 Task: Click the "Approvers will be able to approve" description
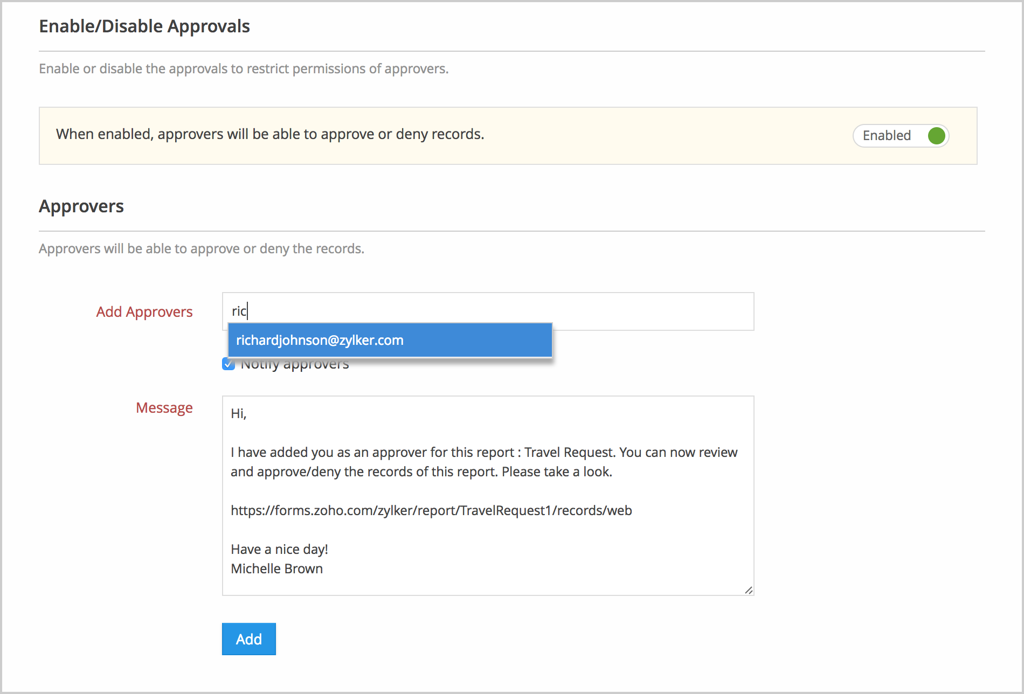click(x=201, y=249)
